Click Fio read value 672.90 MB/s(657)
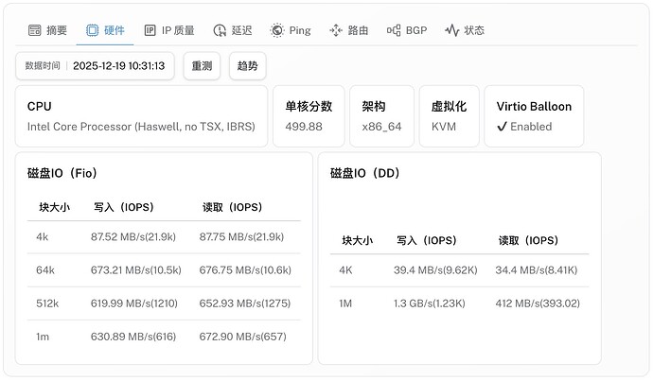This screenshot has width=653, height=381. click(x=243, y=337)
